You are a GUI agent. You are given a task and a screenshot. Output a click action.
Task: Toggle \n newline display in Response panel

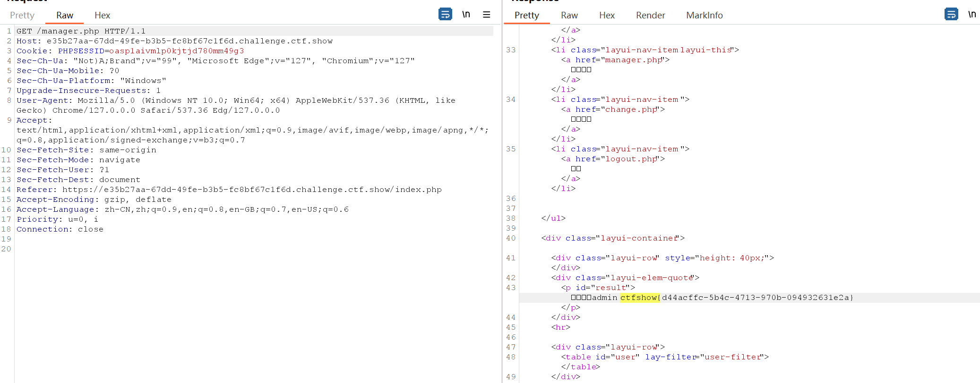click(x=971, y=14)
